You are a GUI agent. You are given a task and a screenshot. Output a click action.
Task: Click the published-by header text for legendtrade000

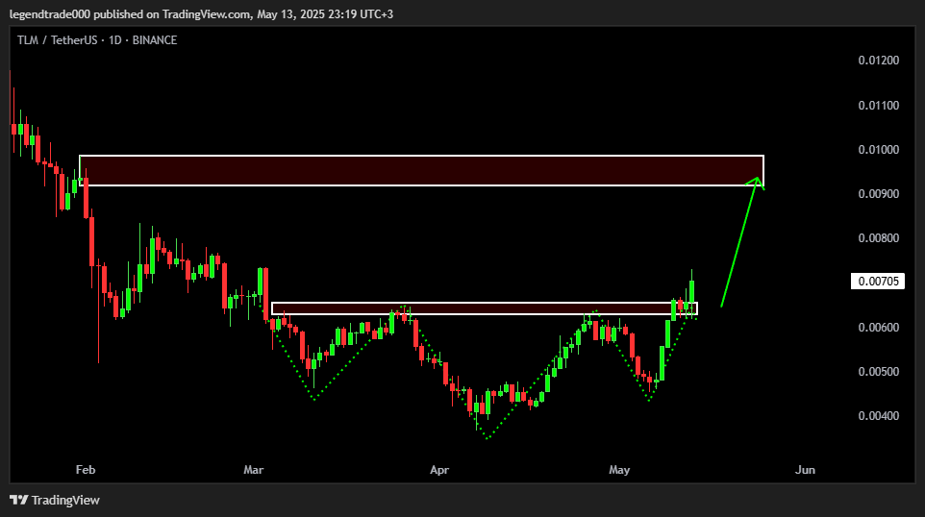pos(201,13)
